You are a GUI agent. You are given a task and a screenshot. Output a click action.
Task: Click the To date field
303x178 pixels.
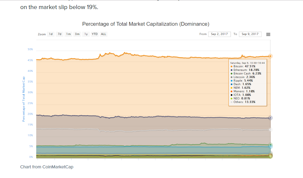pyautogui.click(x=250, y=34)
